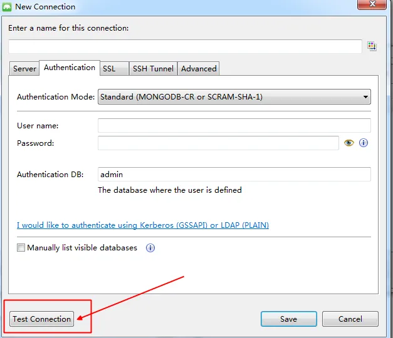393x338 pixels.
Task: Save the new connection
Action: [289, 319]
